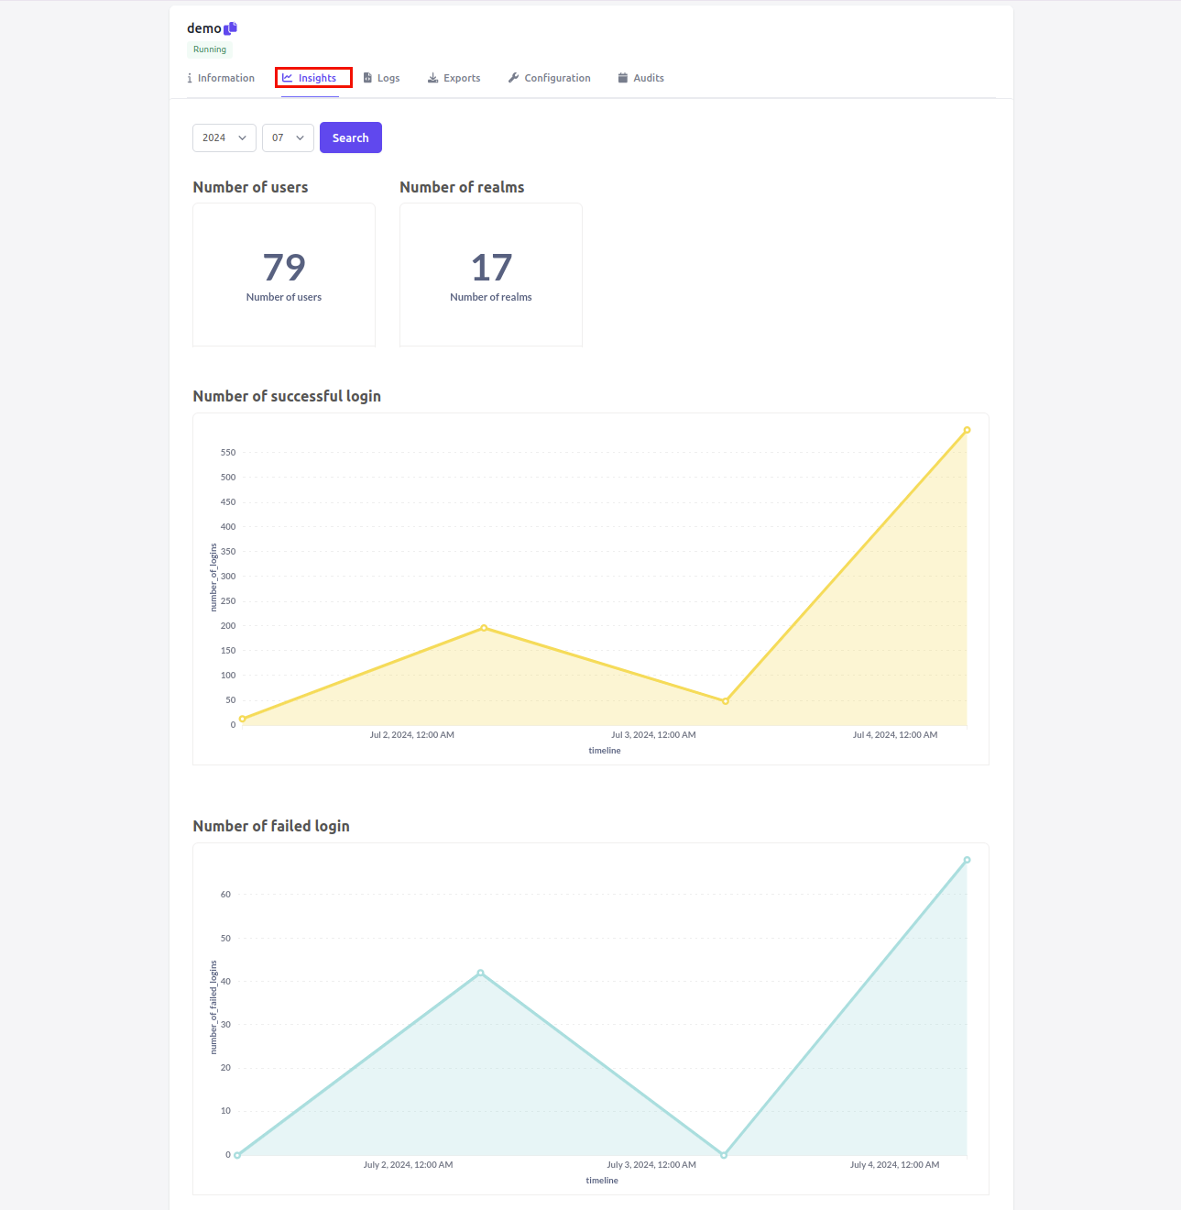Click the Search button
This screenshot has width=1181, height=1210.
(351, 137)
